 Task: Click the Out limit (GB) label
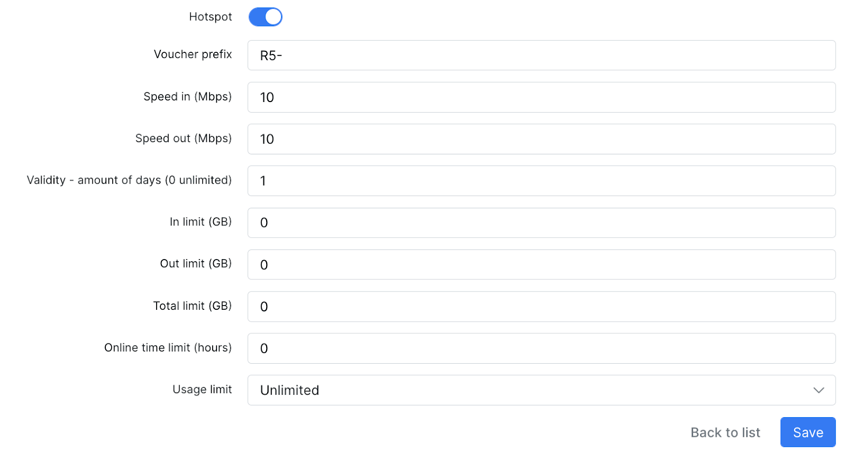tap(196, 264)
